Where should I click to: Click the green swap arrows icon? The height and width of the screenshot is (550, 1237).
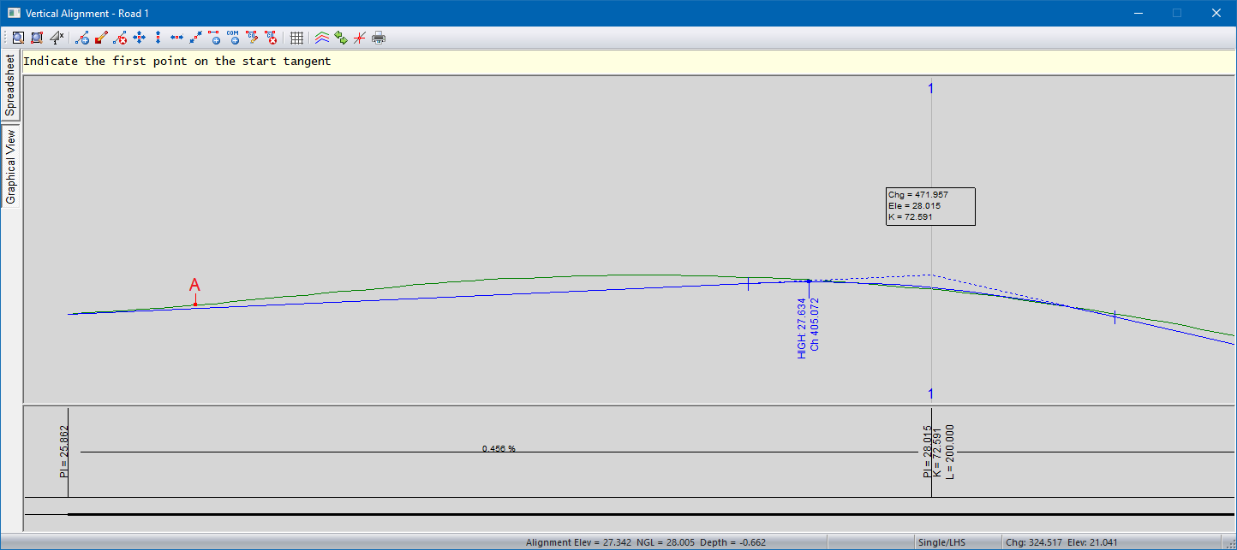pyautogui.click(x=341, y=38)
